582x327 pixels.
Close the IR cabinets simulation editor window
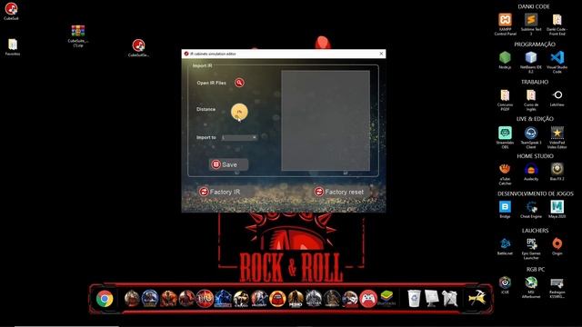point(381,54)
